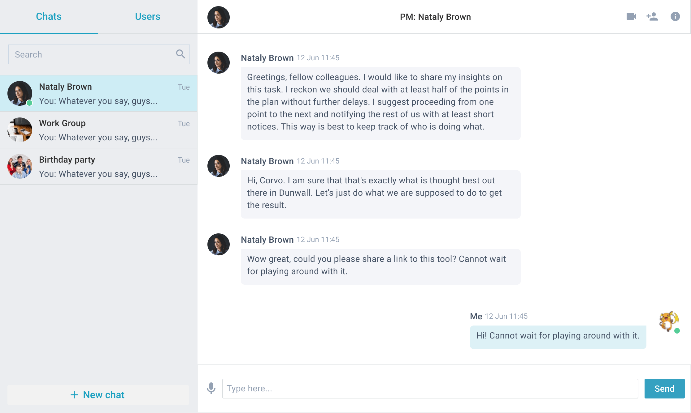Send the message with Send button
Screen dimensions: 691x413
pyautogui.click(x=664, y=389)
